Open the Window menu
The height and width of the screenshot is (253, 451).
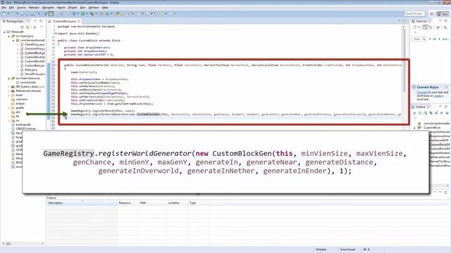pyautogui.click(x=94, y=8)
